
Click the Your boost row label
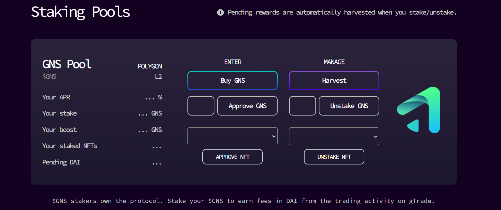59,130
